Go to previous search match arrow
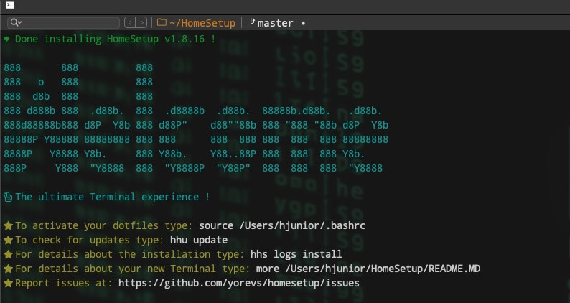This screenshot has width=570, height=303. (x=130, y=22)
